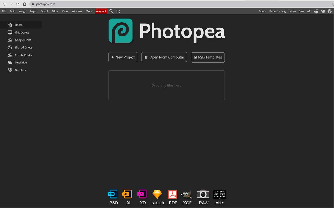Toggle fullscreen mode icon
Viewport: 334px width, 208px height.
tap(118, 11)
